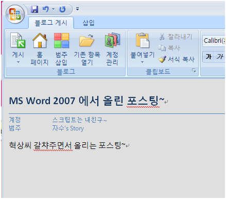Open 기존 항목 열기 folder icon
226x199 pixels.
coord(86,41)
